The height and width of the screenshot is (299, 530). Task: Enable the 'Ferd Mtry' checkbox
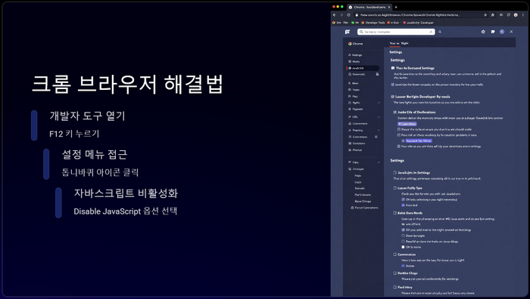tap(394, 287)
